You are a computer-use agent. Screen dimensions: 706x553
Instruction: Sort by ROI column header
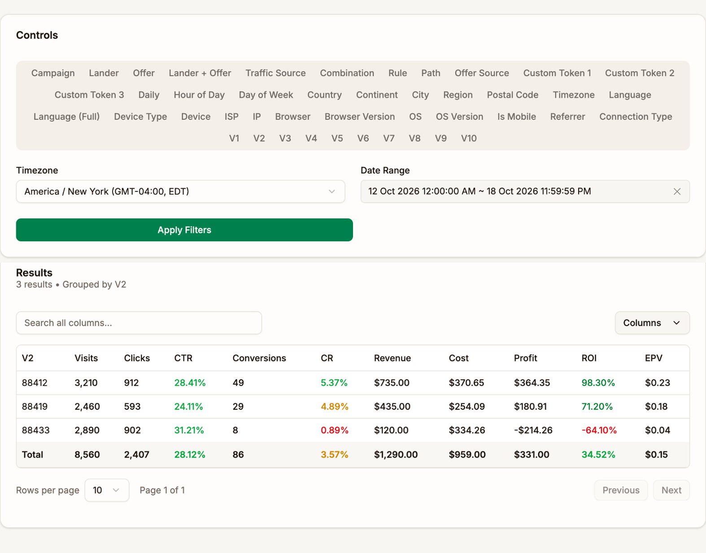click(589, 358)
